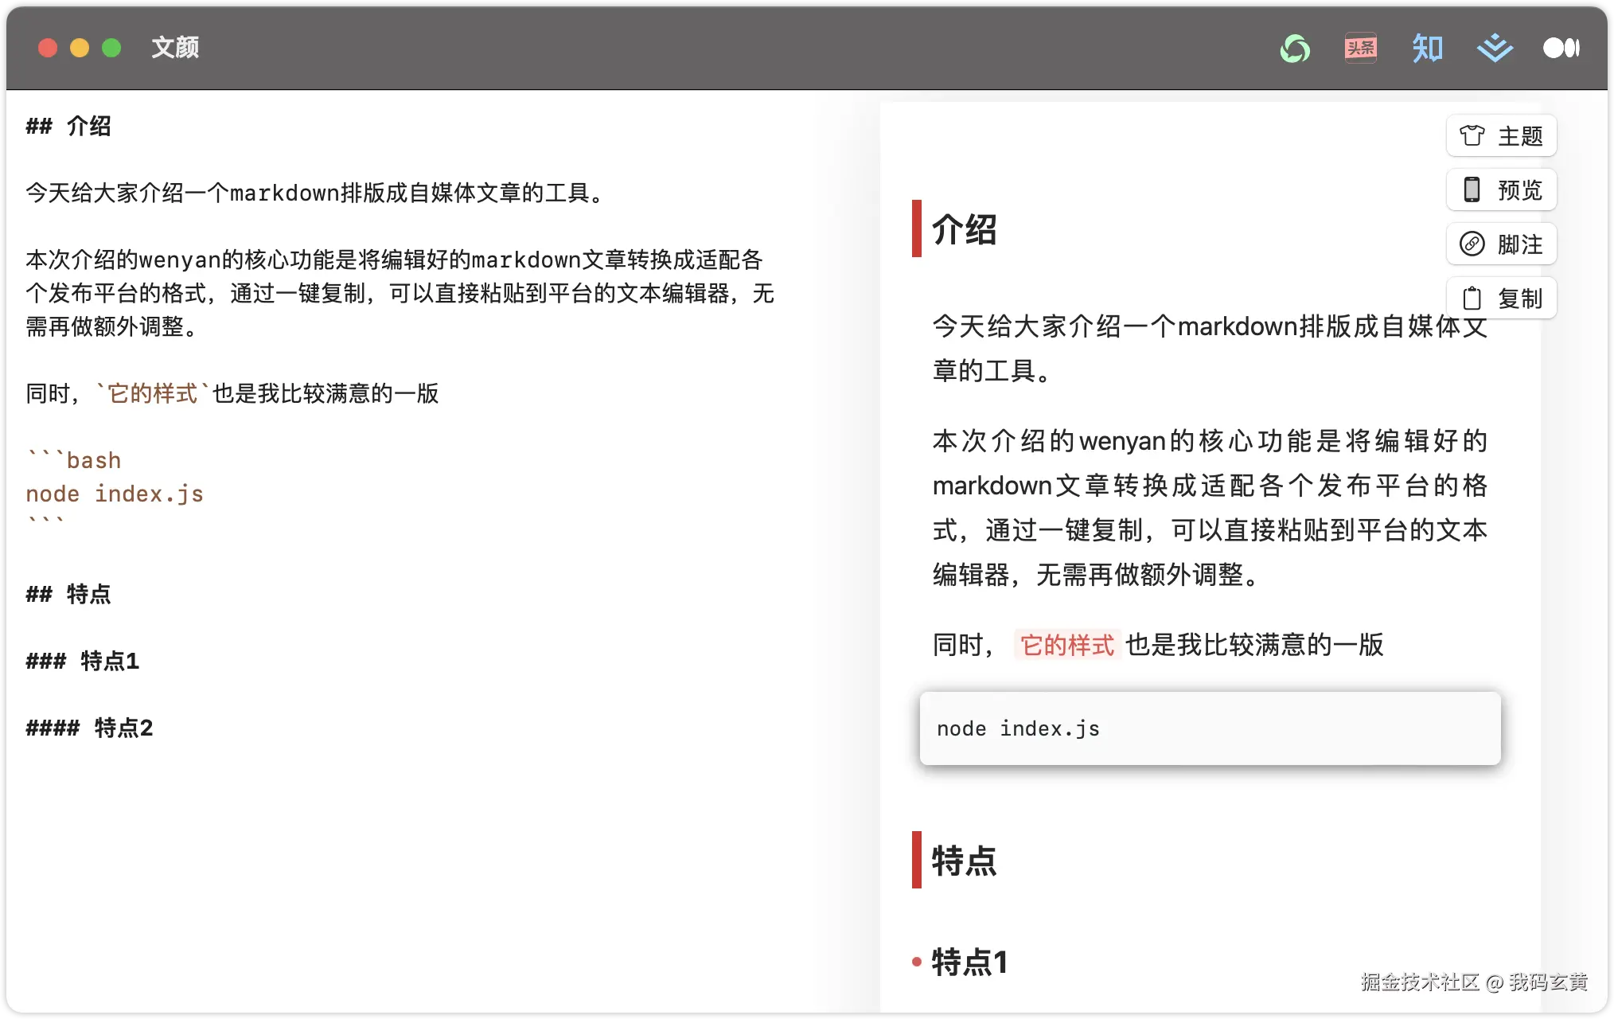Choose the Juejin platform icon
Viewport: 1614px width, 1019px height.
pos(1495,49)
